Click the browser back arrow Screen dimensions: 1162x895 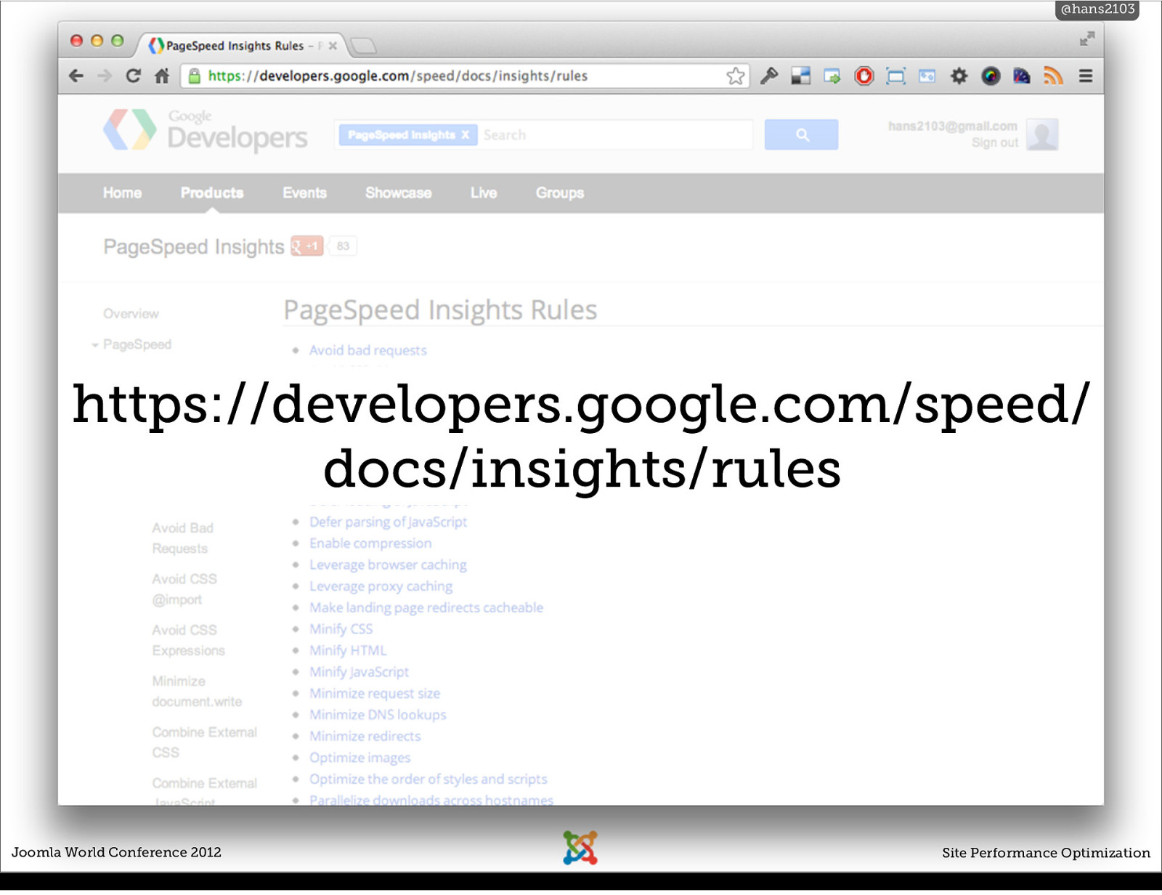coord(76,76)
